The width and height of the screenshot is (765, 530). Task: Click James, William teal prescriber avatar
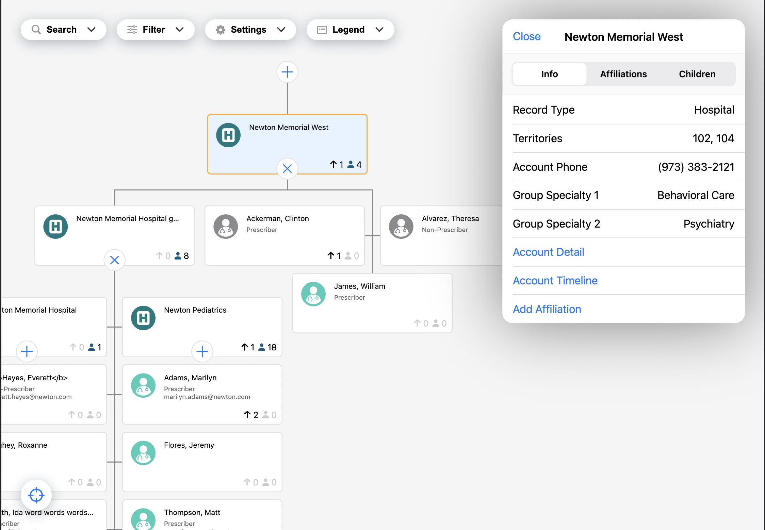coord(313,294)
